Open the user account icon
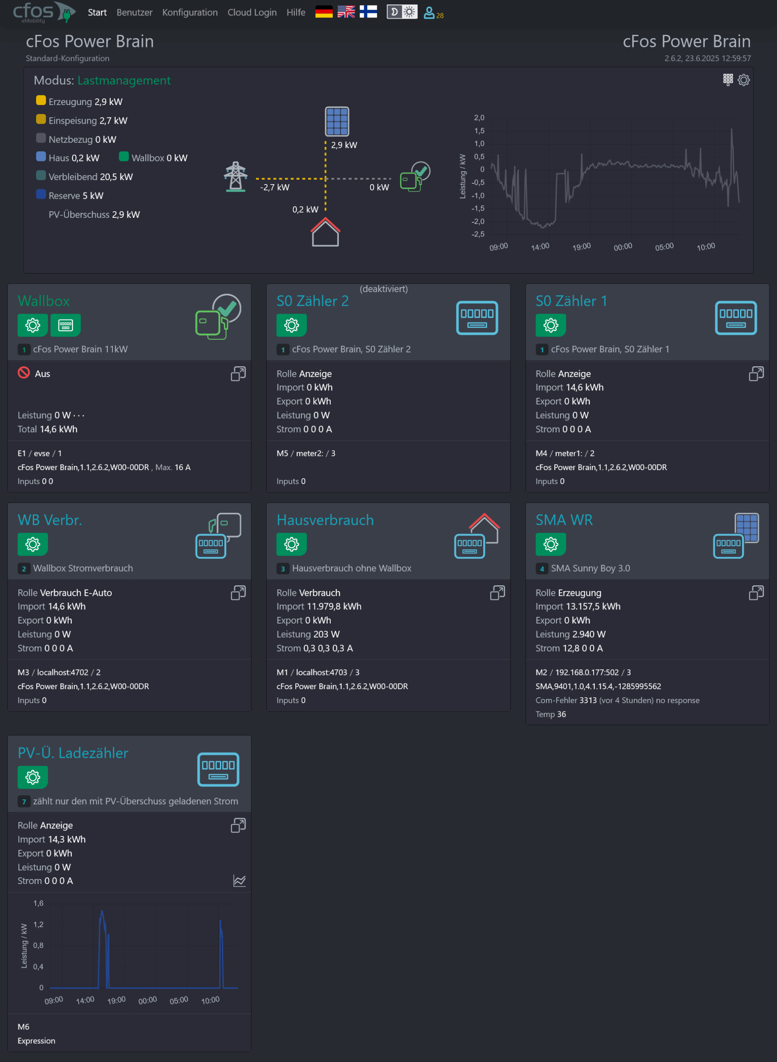The width and height of the screenshot is (777, 1062). coord(429,13)
